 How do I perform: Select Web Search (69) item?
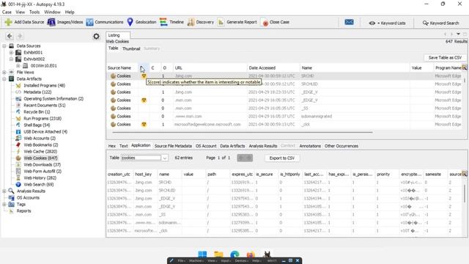(39, 184)
